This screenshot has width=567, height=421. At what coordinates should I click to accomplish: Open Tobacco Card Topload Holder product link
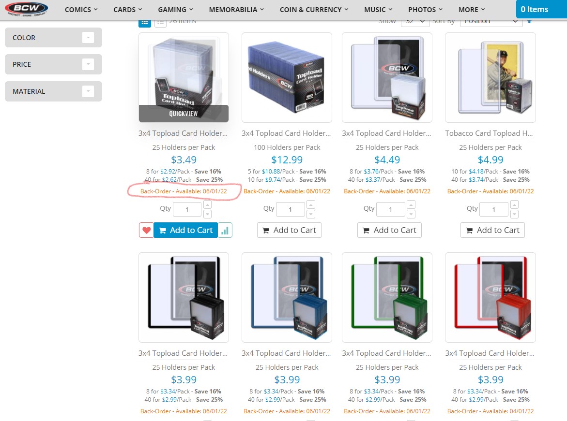click(489, 133)
